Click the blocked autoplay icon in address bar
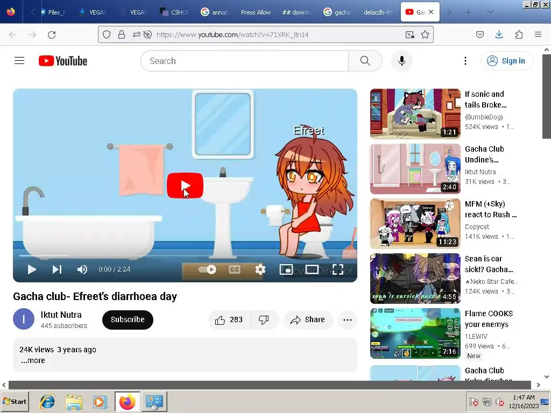Viewport: 551px width, 413px height. point(147,34)
